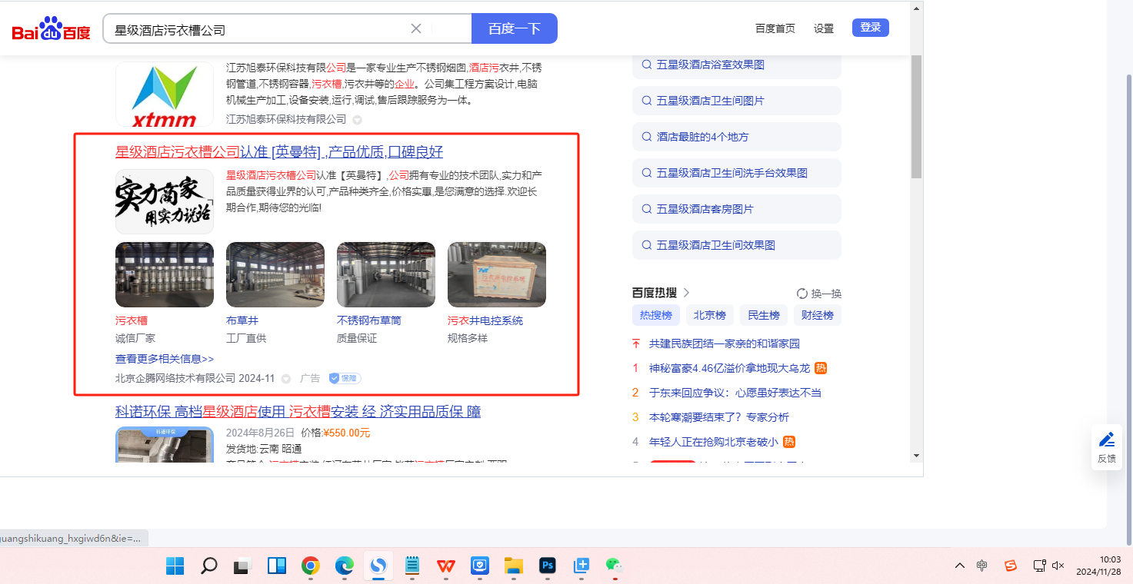1133x584 pixels.
Task: Open hot topic 神秘富豪4.46亿溢价拿地现大乌龙
Action: click(x=729, y=368)
